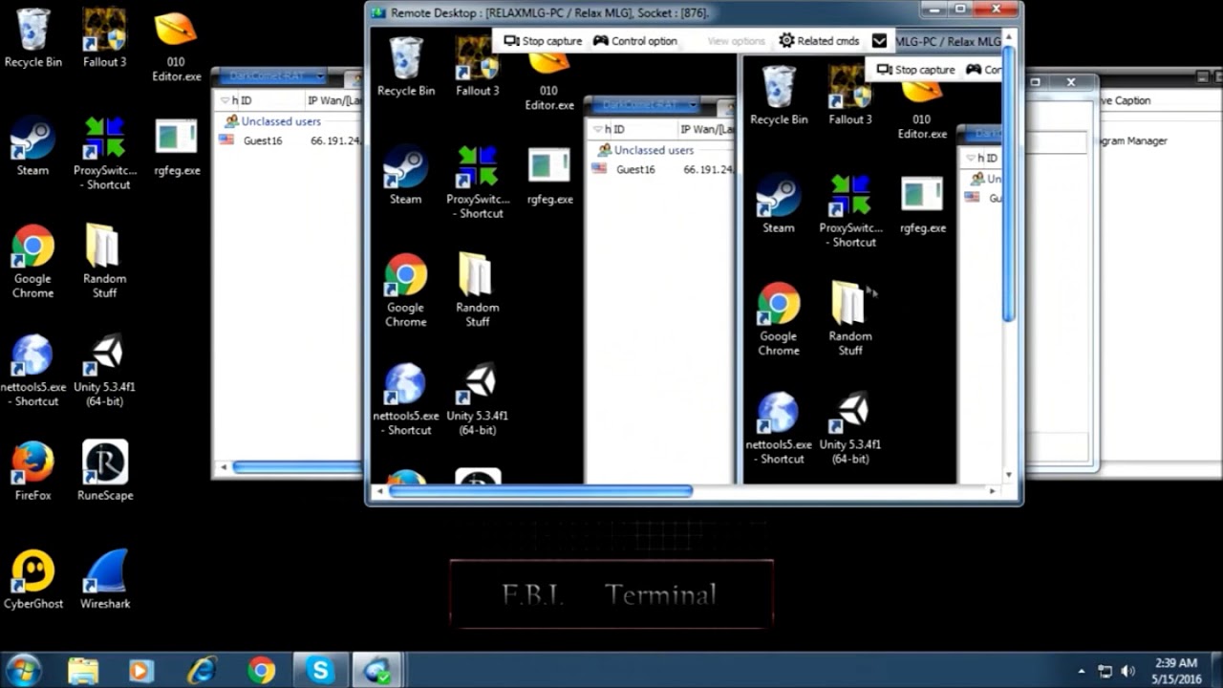
Task: Launch Unity 5.3.4f1 icon on the local desktop
Action: point(104,371)
